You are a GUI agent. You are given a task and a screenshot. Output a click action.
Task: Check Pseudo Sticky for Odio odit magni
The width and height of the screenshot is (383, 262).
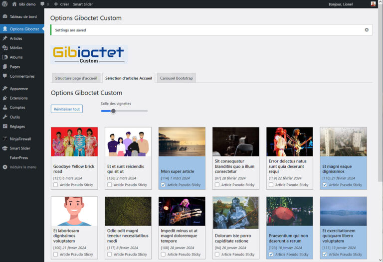(x=109, y=254)
